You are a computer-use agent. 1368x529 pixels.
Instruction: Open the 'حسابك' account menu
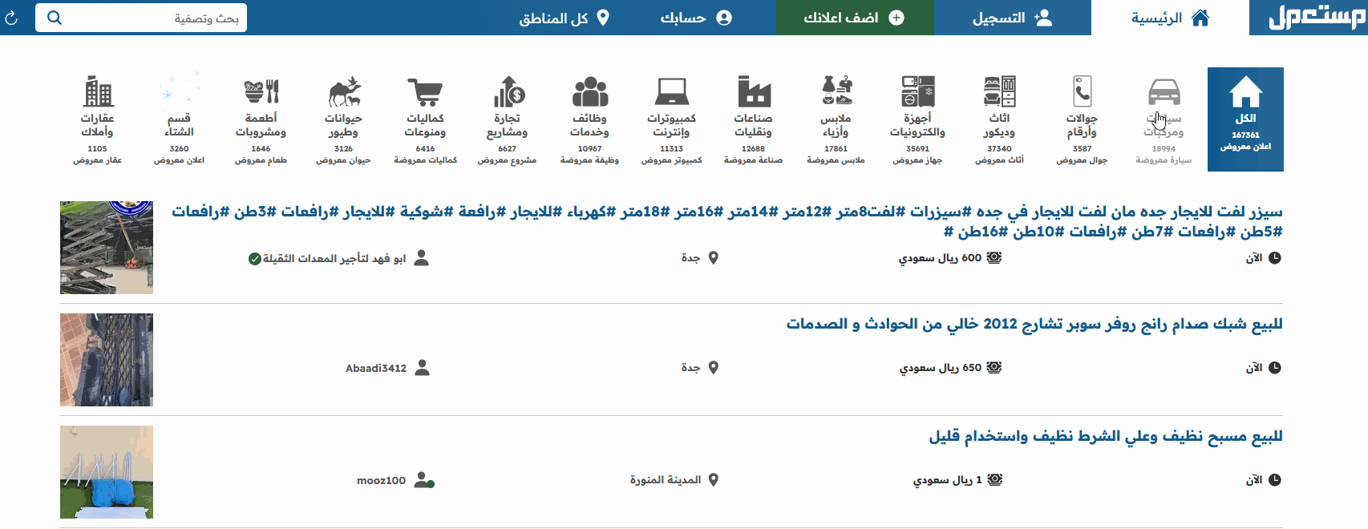695,18
